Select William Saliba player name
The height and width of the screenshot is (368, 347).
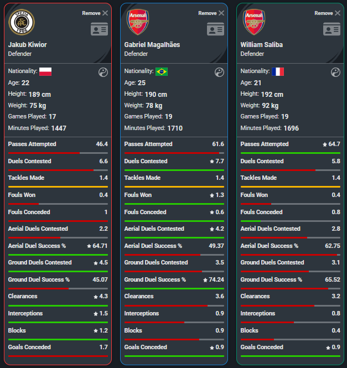coord(262,45)
